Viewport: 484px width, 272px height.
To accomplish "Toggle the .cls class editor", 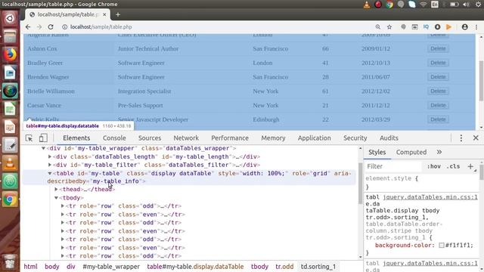I will click(453, 166).
